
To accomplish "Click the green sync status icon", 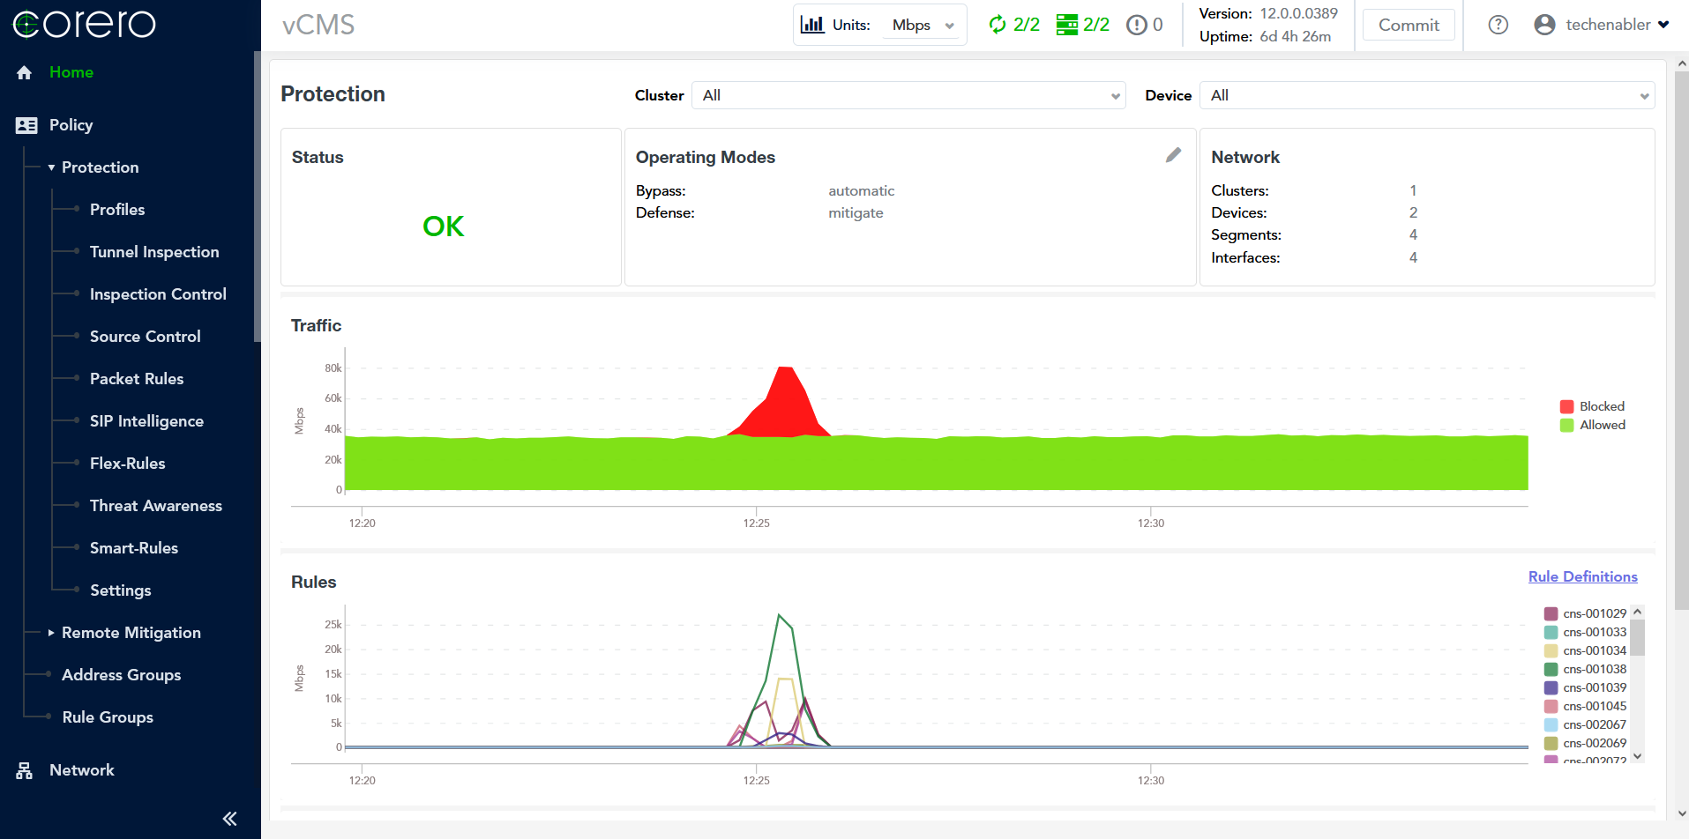I will coord(998,25).
